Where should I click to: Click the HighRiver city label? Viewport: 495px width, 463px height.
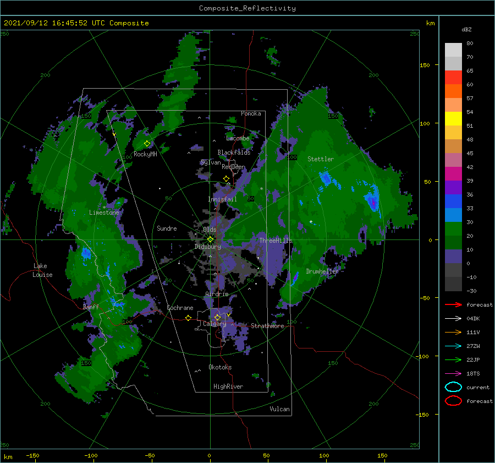pos(228,386)
